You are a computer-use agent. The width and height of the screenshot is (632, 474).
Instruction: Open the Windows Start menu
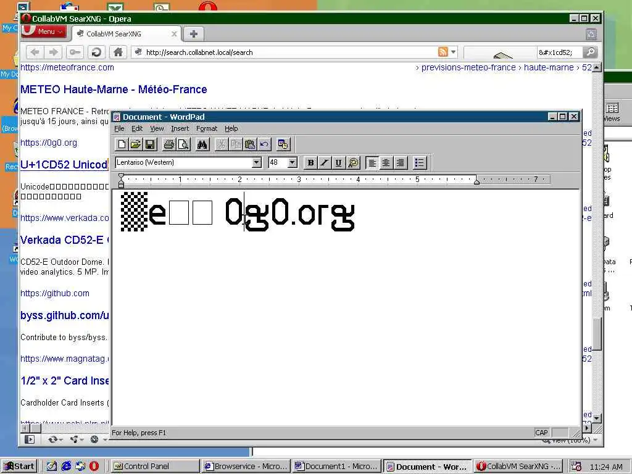pos(19,467)
